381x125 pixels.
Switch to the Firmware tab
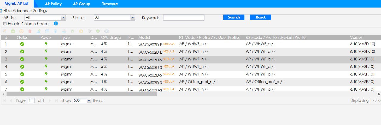coord(110,4)
